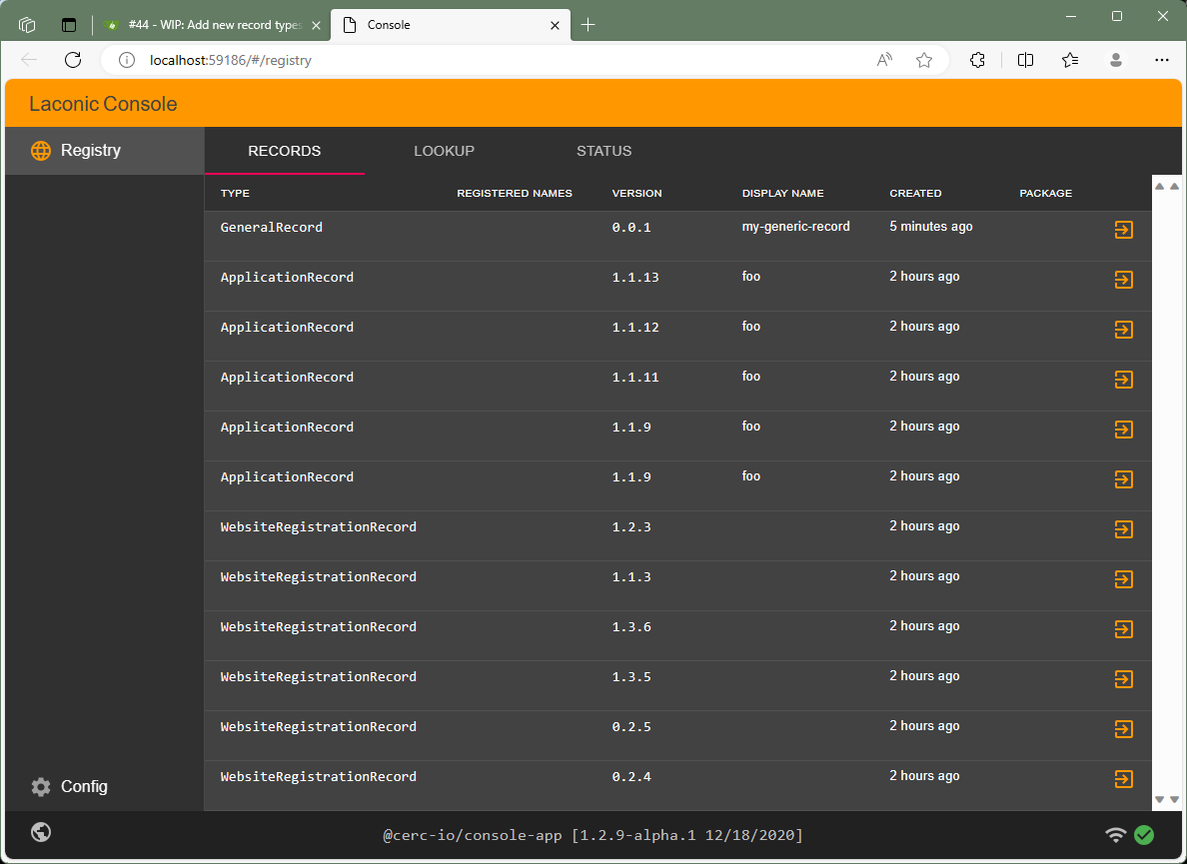Click the Laconic Console title

103,104
